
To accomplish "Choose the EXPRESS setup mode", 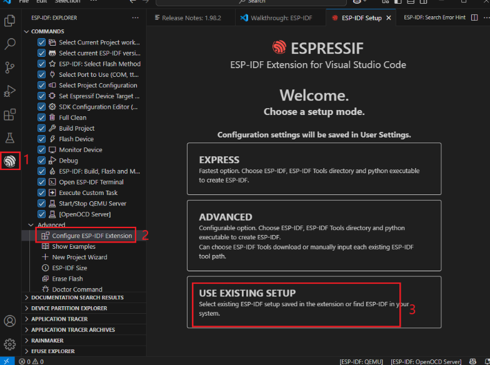I will pyautogui.click(x=314, y=169).
